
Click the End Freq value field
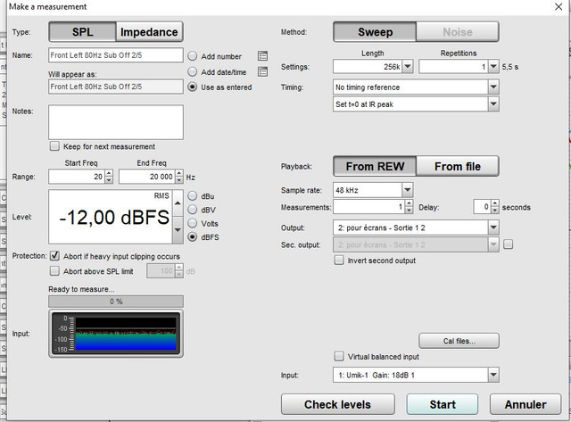[x=147, y=177]
